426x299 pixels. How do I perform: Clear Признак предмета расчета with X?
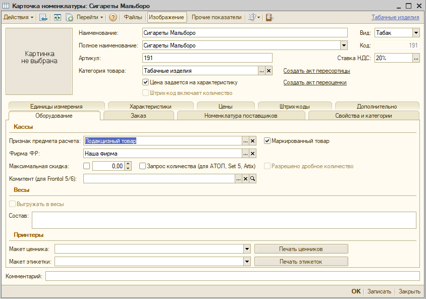point(253,141)
